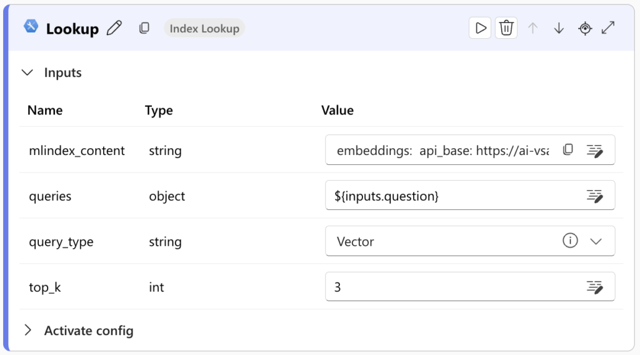Expand the Lookup node to full view

pos(608,27)
